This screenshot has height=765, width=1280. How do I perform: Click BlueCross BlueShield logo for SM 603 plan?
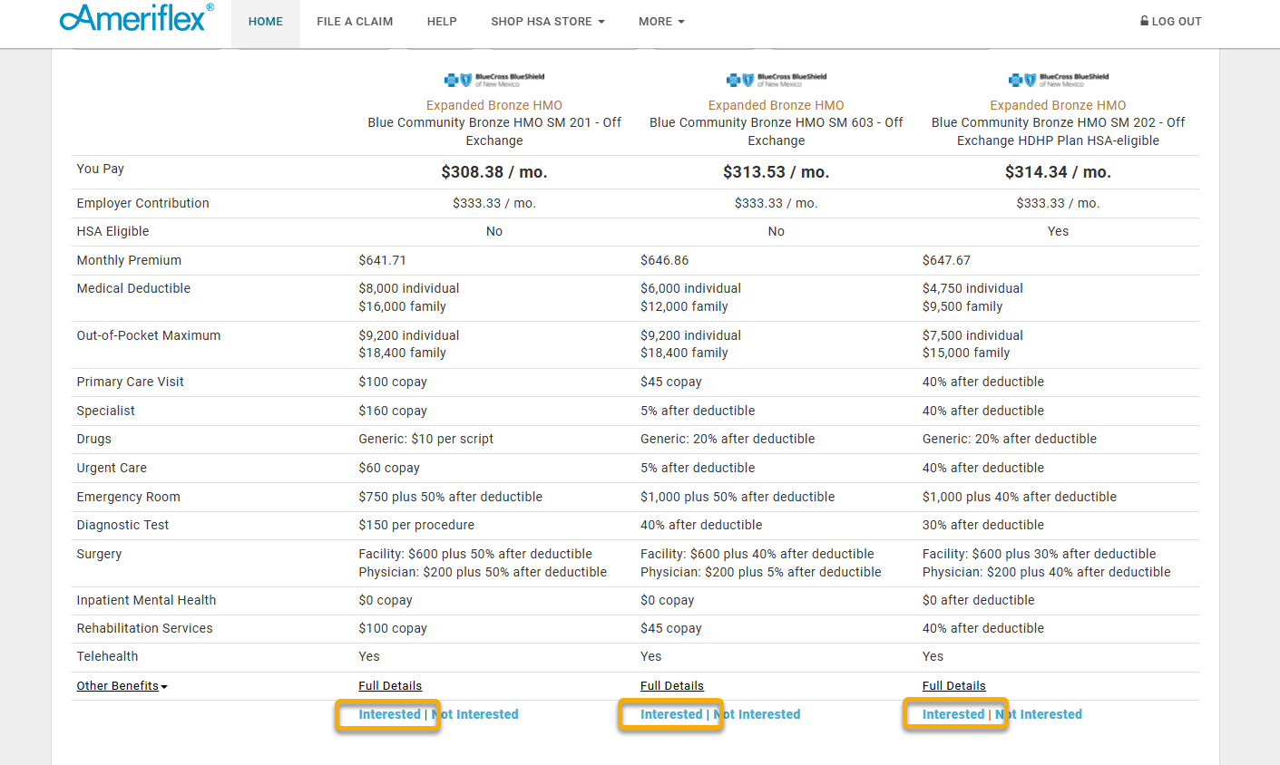click(x=777, y=80)
